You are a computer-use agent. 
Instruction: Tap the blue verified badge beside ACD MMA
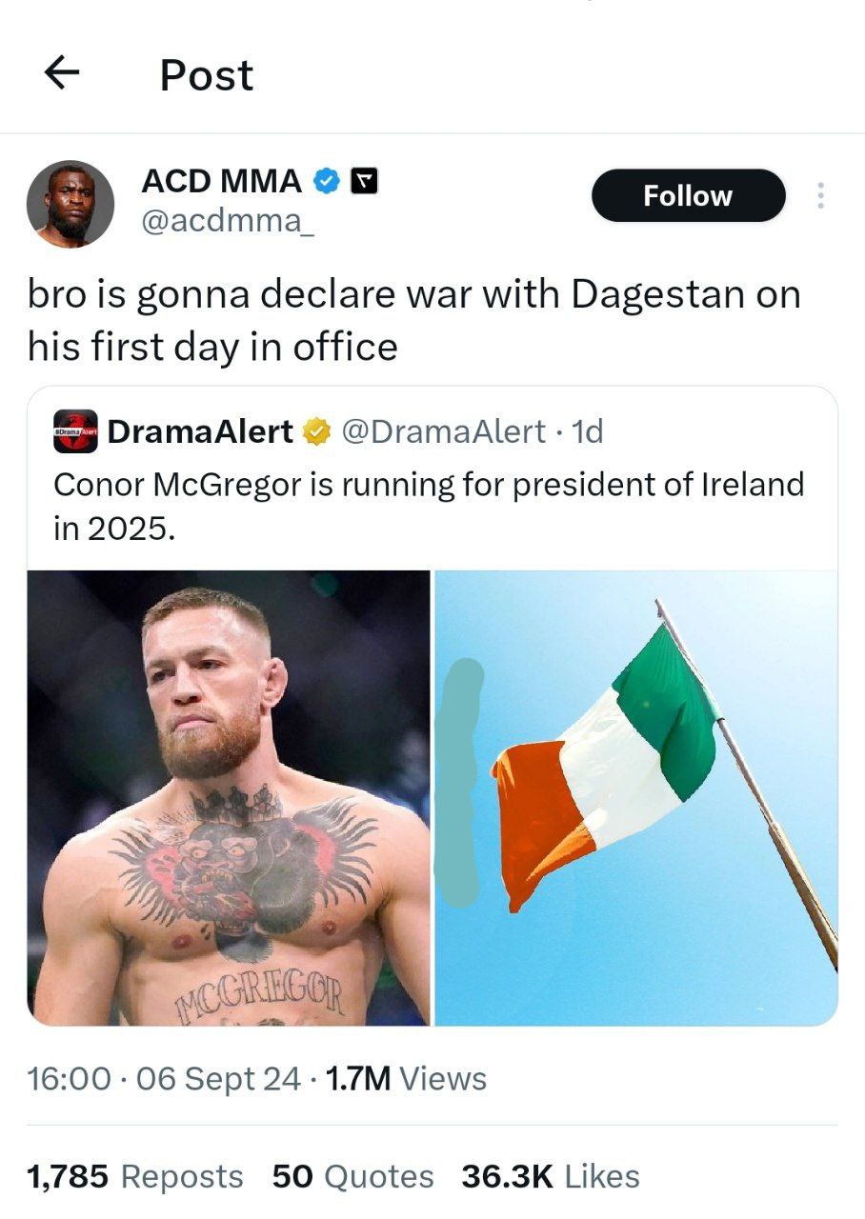[x=327, y=179]
